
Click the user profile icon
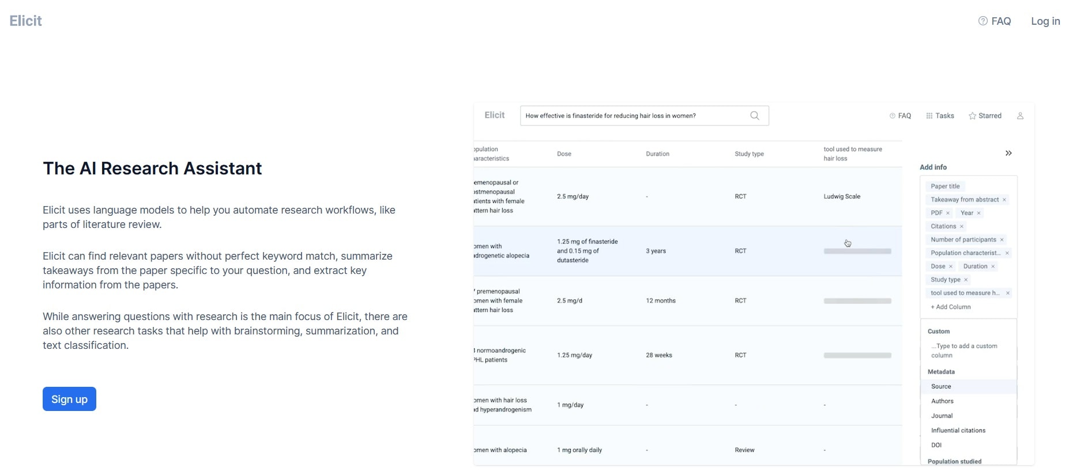[x=1020, y=116]
